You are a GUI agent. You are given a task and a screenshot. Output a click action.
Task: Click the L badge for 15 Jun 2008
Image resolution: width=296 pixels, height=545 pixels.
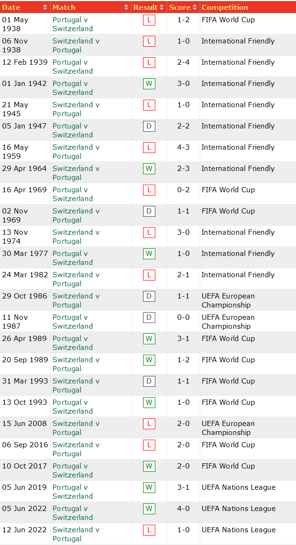(x=149, y=424)
